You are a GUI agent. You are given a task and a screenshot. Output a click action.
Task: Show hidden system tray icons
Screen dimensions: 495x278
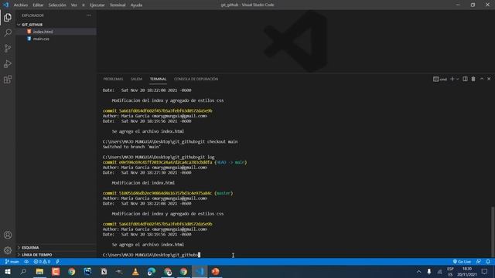click(x=418, y=271)
